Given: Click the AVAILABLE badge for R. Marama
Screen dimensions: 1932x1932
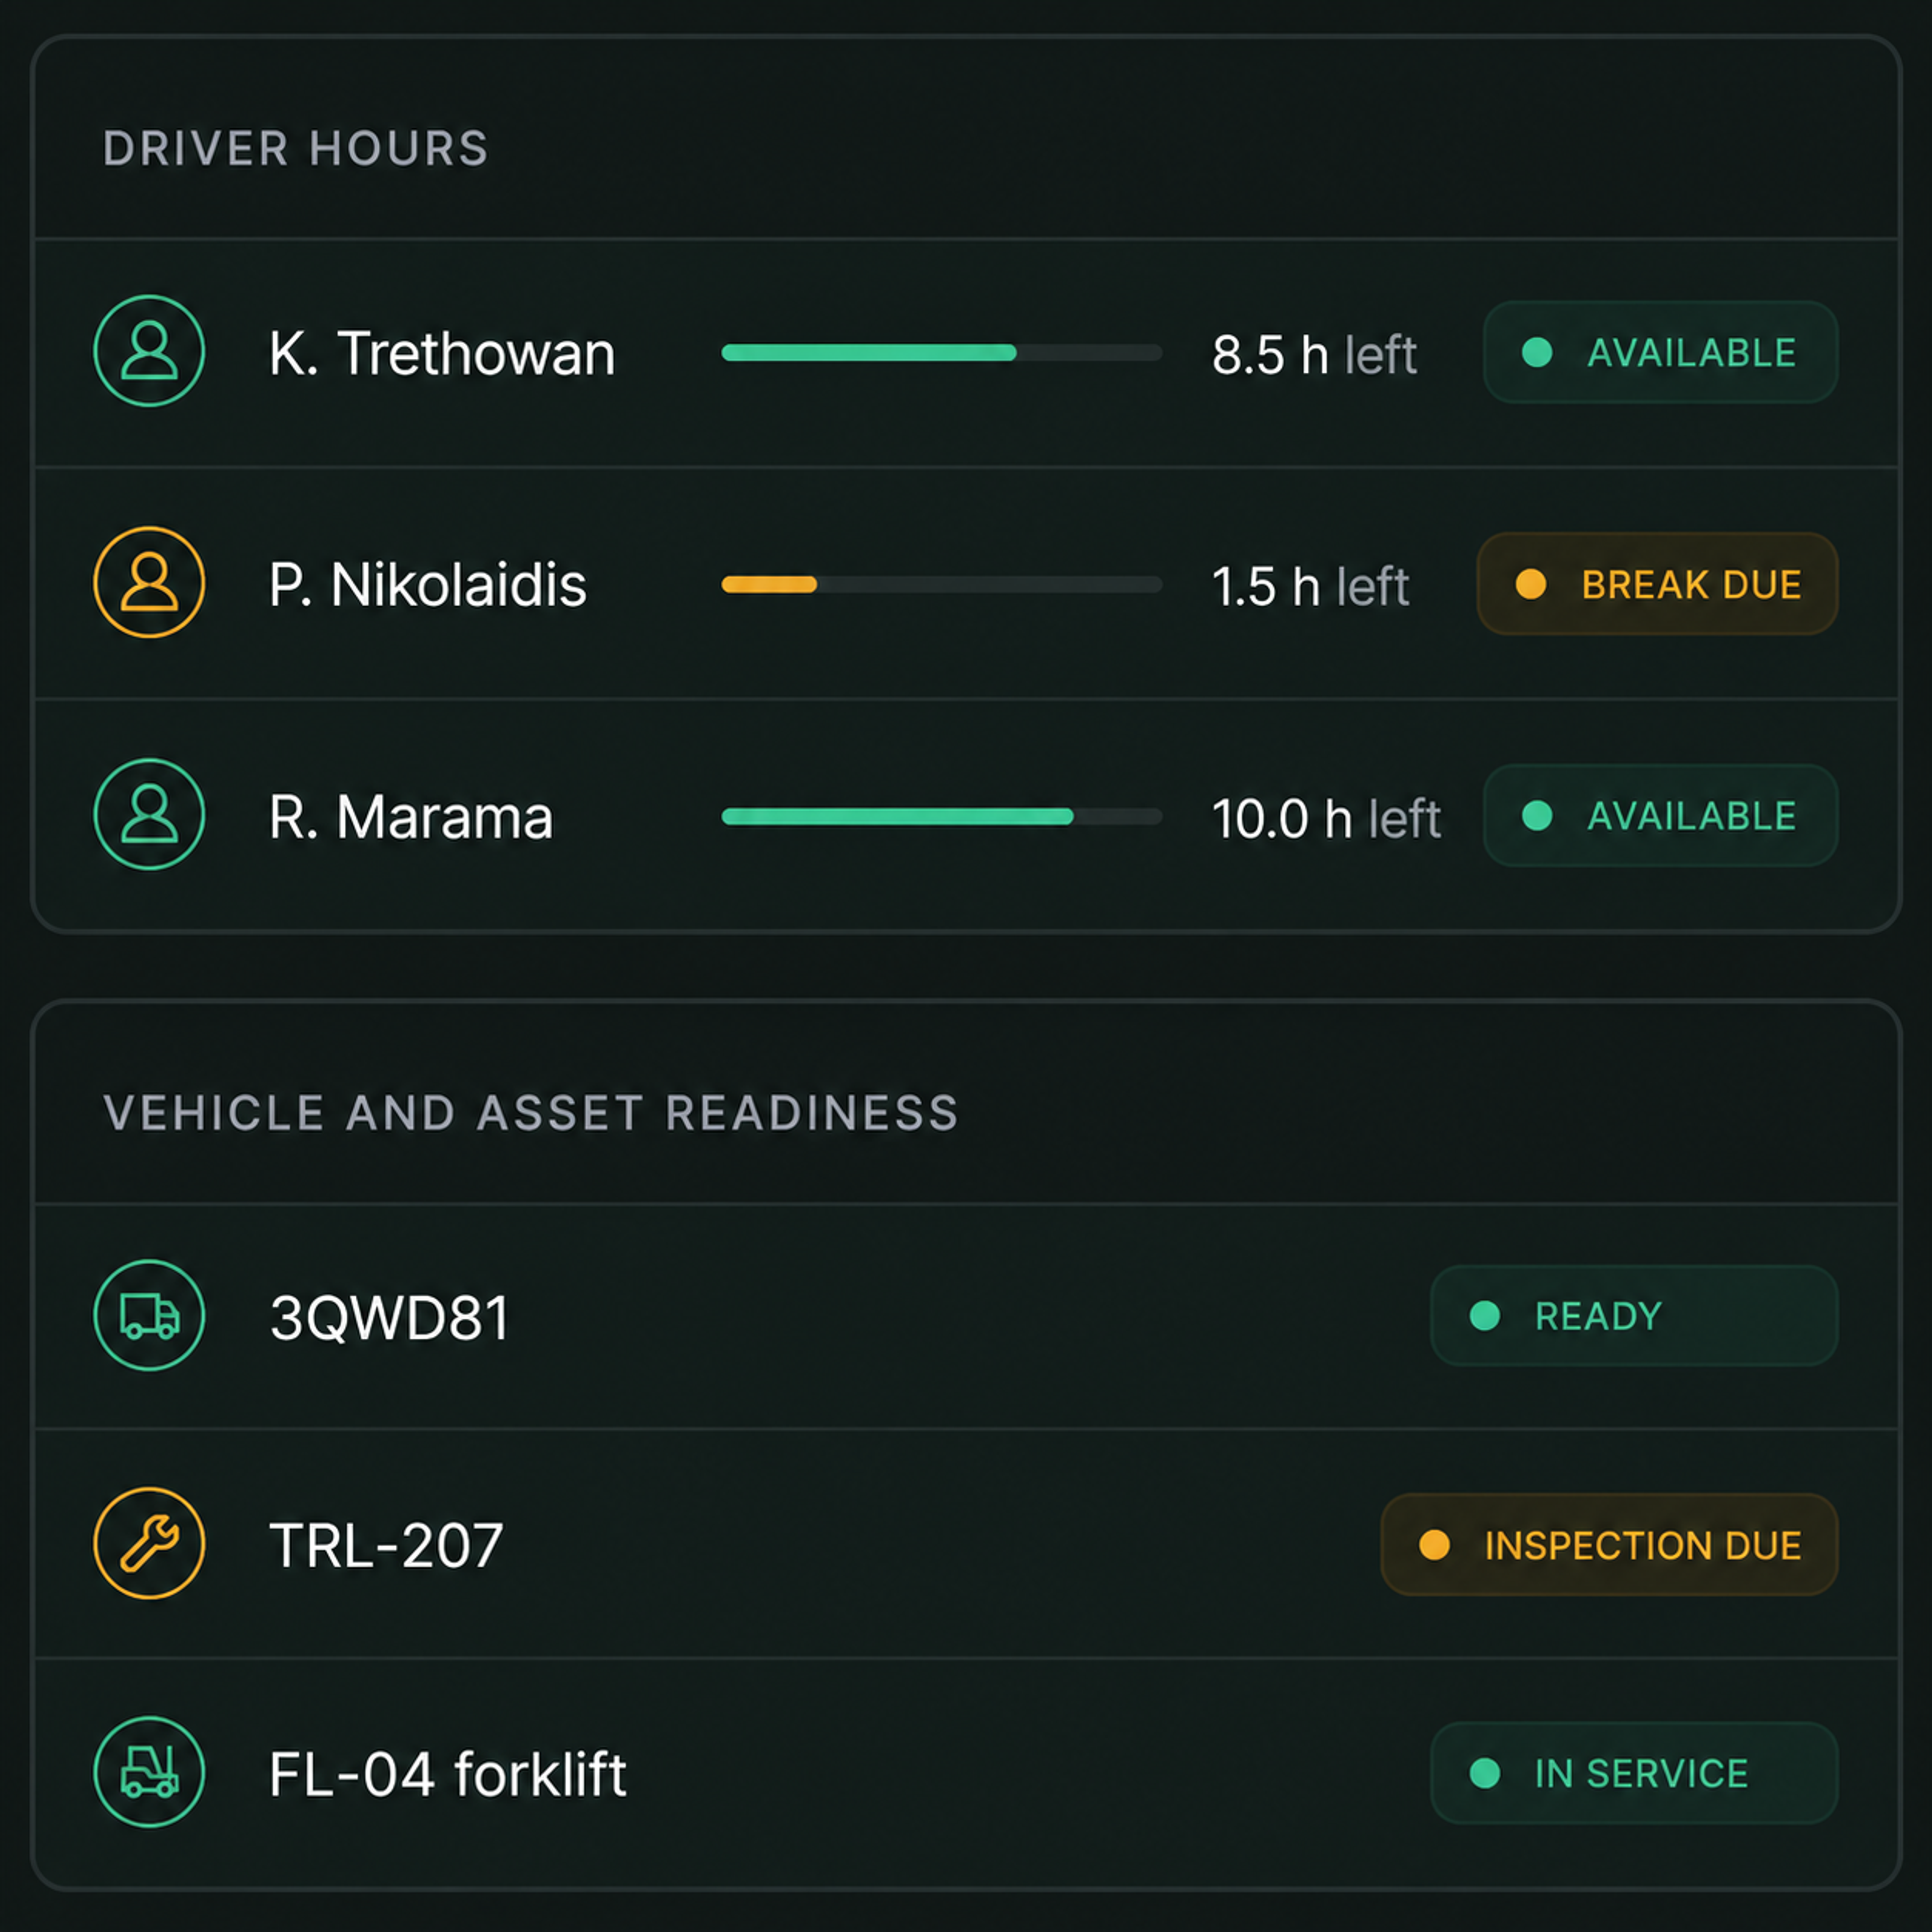Looking at the screenshot, I should (1660, 815).
